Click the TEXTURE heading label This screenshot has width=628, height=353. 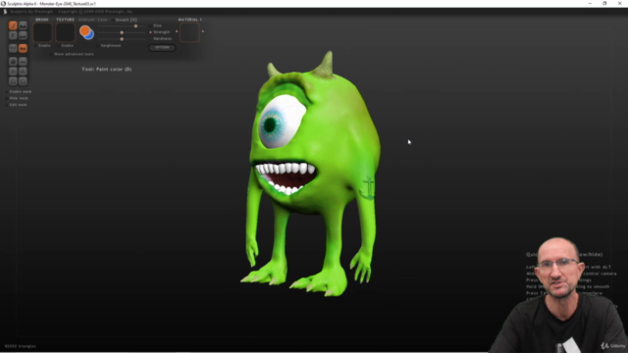tap(66, 20)
